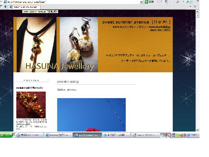Click the page scrollbar down arrow
This screenshot has height=157, width=209.
point(197,130)
